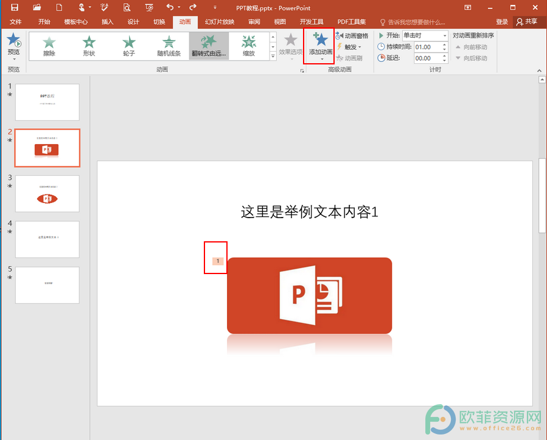Click the vertical scrollbar thumb of the slide editor
The image size is (547, 440).
click(542, 195)
